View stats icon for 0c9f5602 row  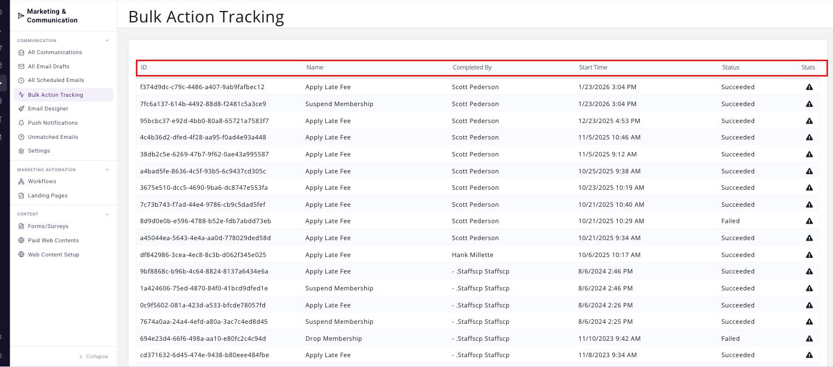(x=809, y=305)
